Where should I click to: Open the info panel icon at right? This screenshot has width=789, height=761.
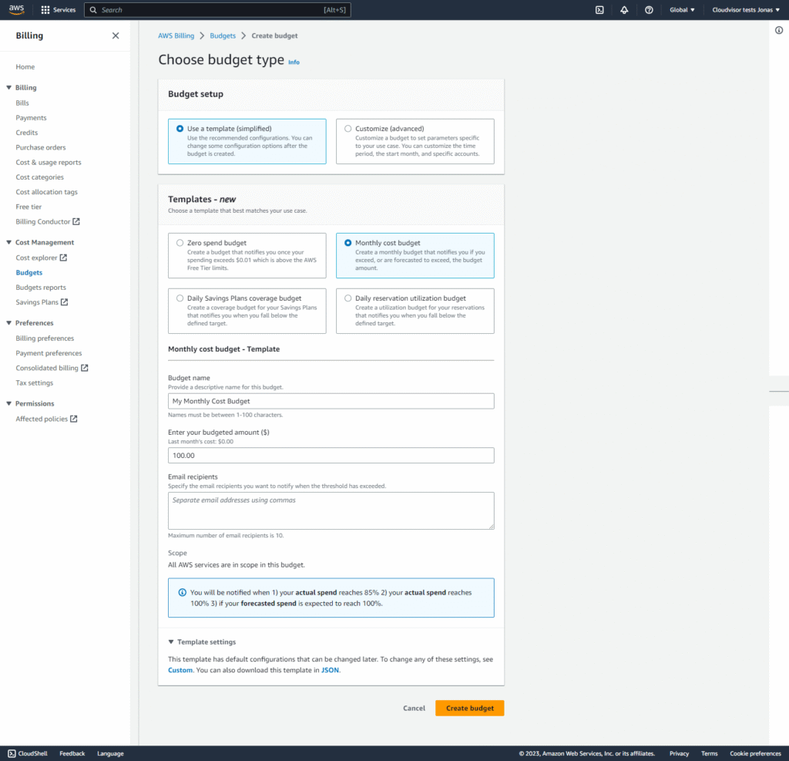(779, 30)
